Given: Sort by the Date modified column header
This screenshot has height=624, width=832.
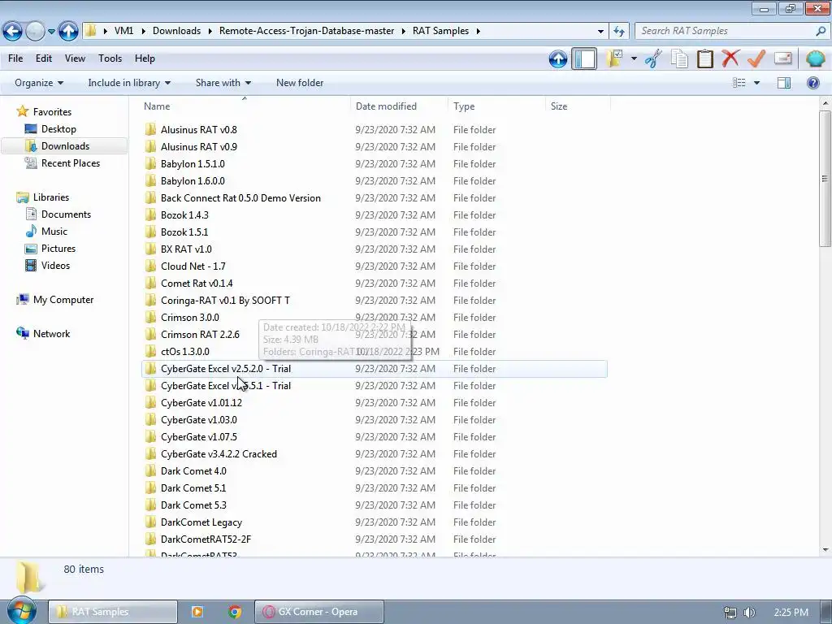Looking at the screenshot, I should click(399, 106).
